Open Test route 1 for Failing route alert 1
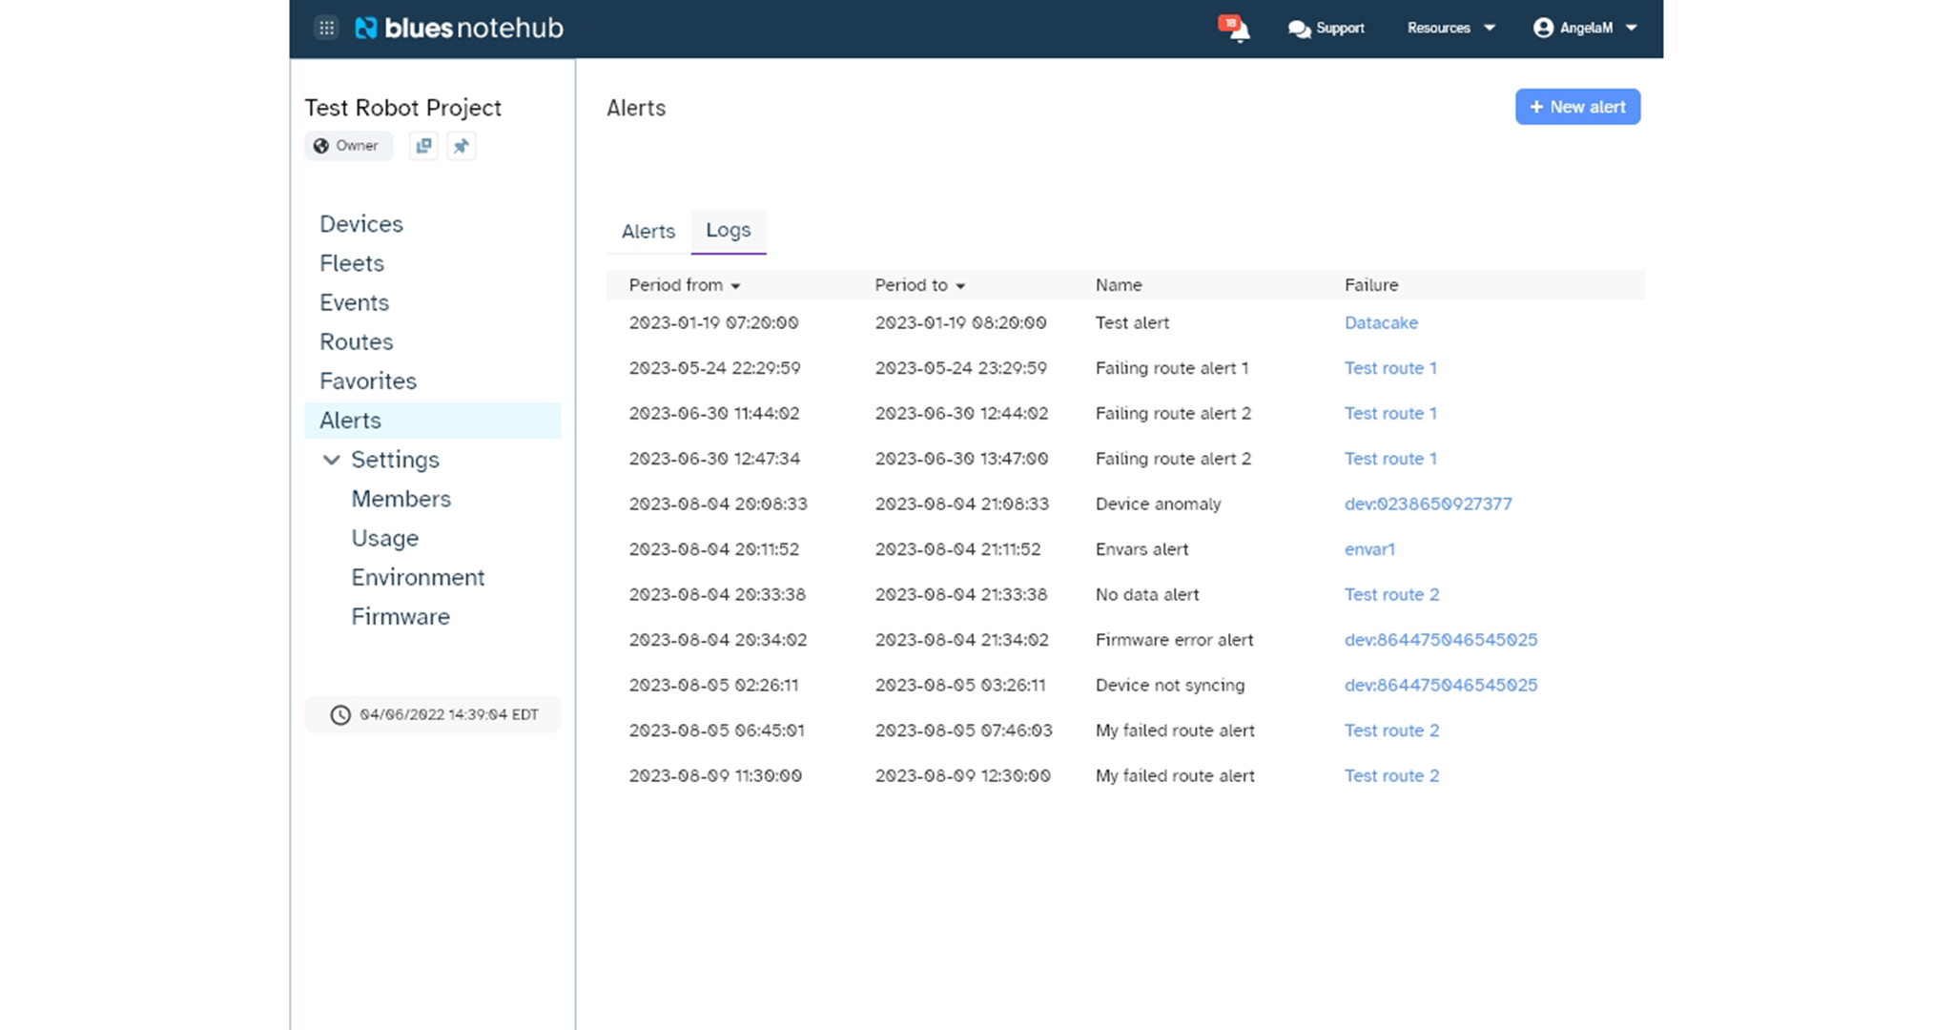This screenshot has width=1953, height=1030. pos(1390,368)
